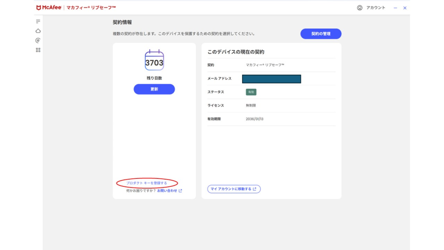Click the 2036/01/13 expiry date
The height and width of the screenshot is (250, 444).
(x=255, y=119)
